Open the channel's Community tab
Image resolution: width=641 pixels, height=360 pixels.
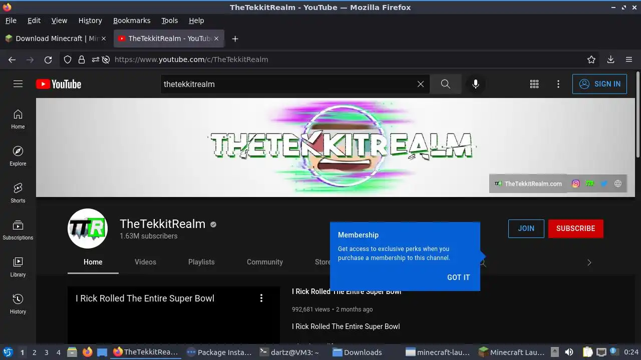click(x=265, y=262)
